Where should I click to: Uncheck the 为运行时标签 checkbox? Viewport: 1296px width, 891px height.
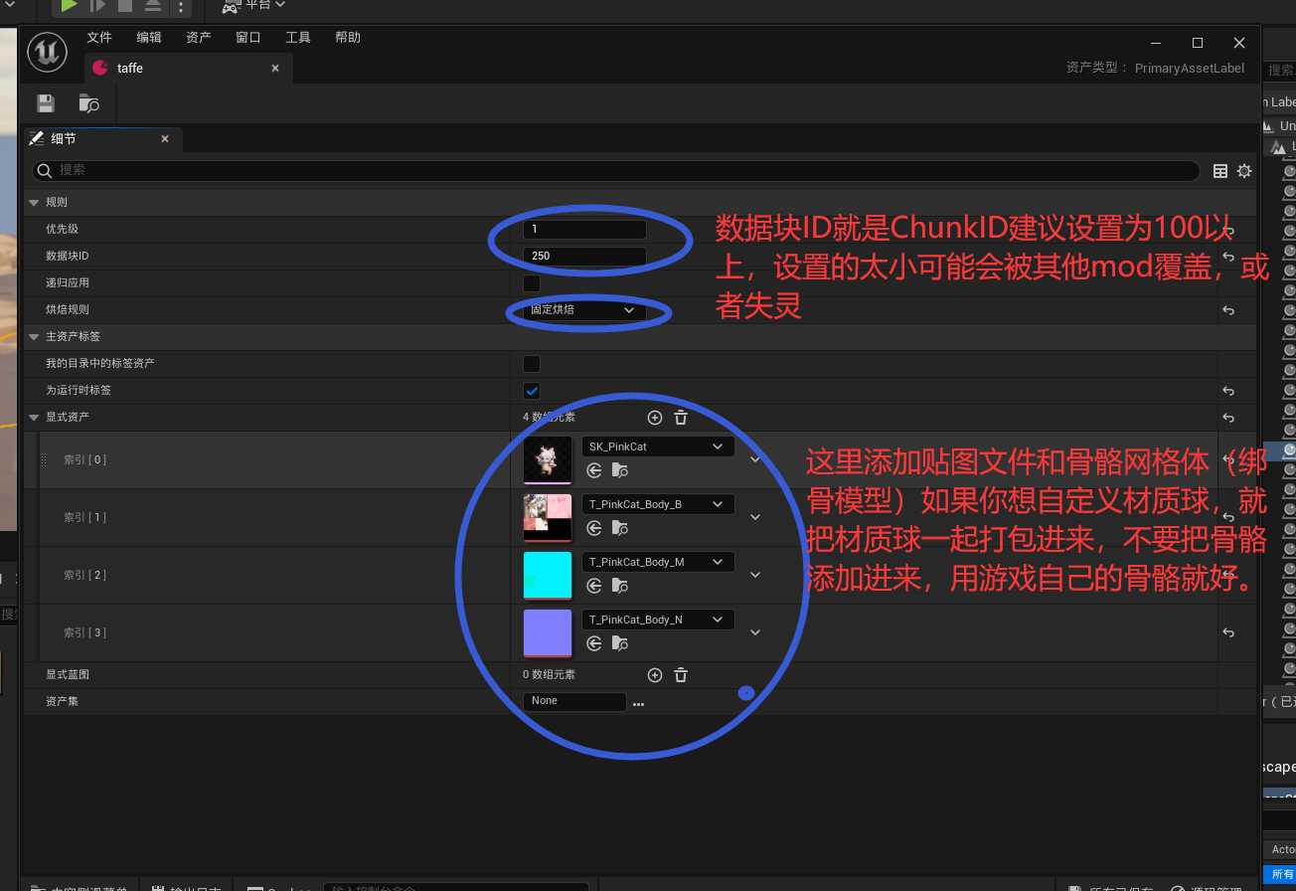tap(532, 391)
